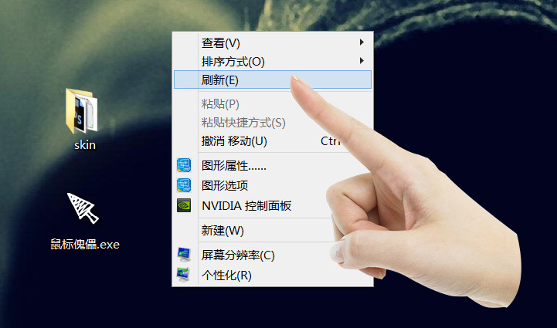Click the NVIDIA logo icon in menu
557x328 pixels.
(x=184, y=205)
